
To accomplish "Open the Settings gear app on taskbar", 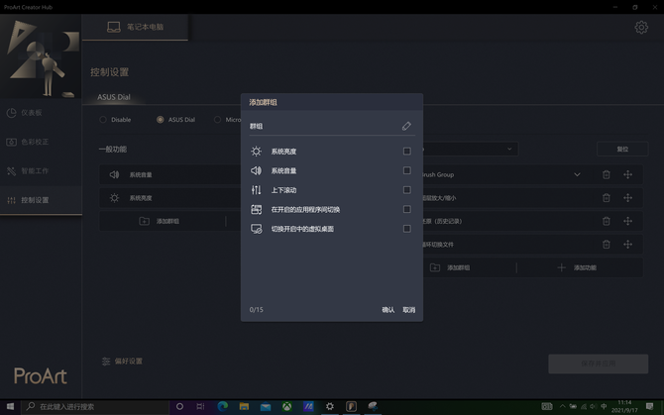I will pyautogui.click(x=329, y=406).
